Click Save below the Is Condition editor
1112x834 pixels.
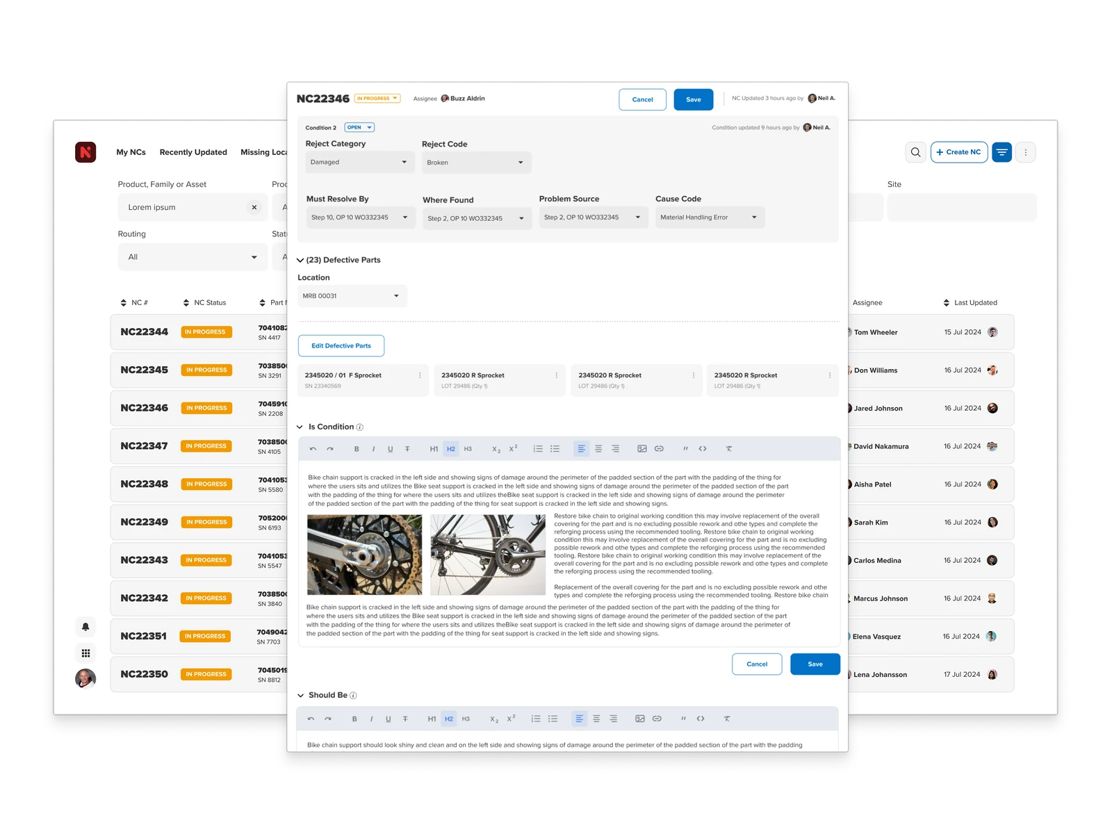point(815,664)
